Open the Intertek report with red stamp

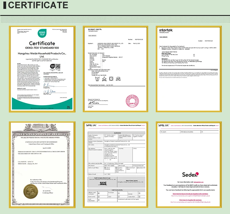(x=115, y=69)
